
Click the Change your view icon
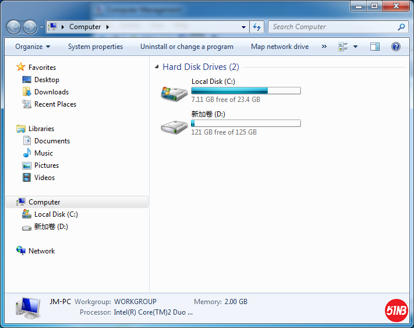point(343,47)
